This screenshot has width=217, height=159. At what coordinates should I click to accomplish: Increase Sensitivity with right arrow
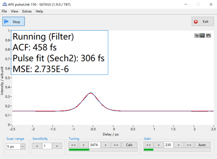[x=57, y=146]
